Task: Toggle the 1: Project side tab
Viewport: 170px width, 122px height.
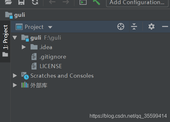Action: [5, 41]
